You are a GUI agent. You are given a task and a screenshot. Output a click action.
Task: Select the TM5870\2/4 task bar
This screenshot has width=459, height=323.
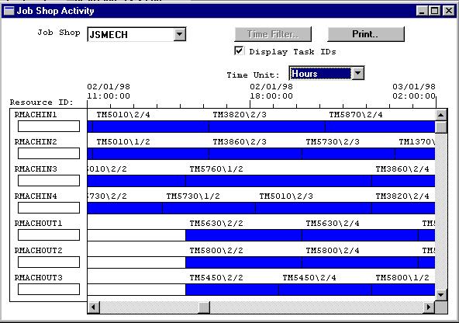[x=380, y=127]
